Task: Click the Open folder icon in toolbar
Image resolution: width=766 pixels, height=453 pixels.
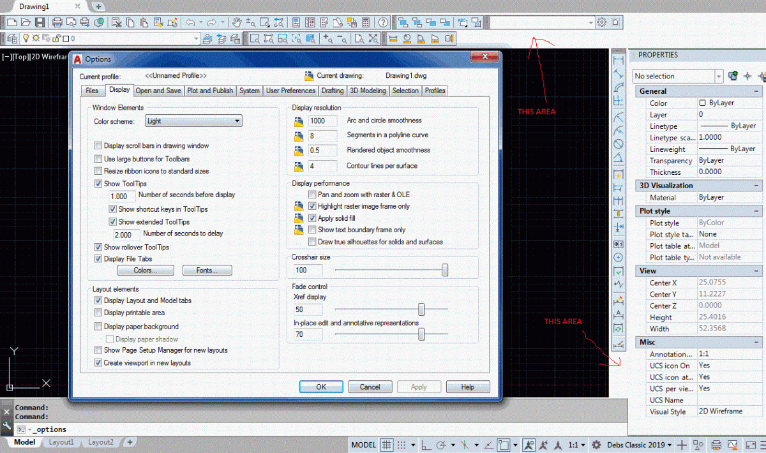Action: (26, 22)
